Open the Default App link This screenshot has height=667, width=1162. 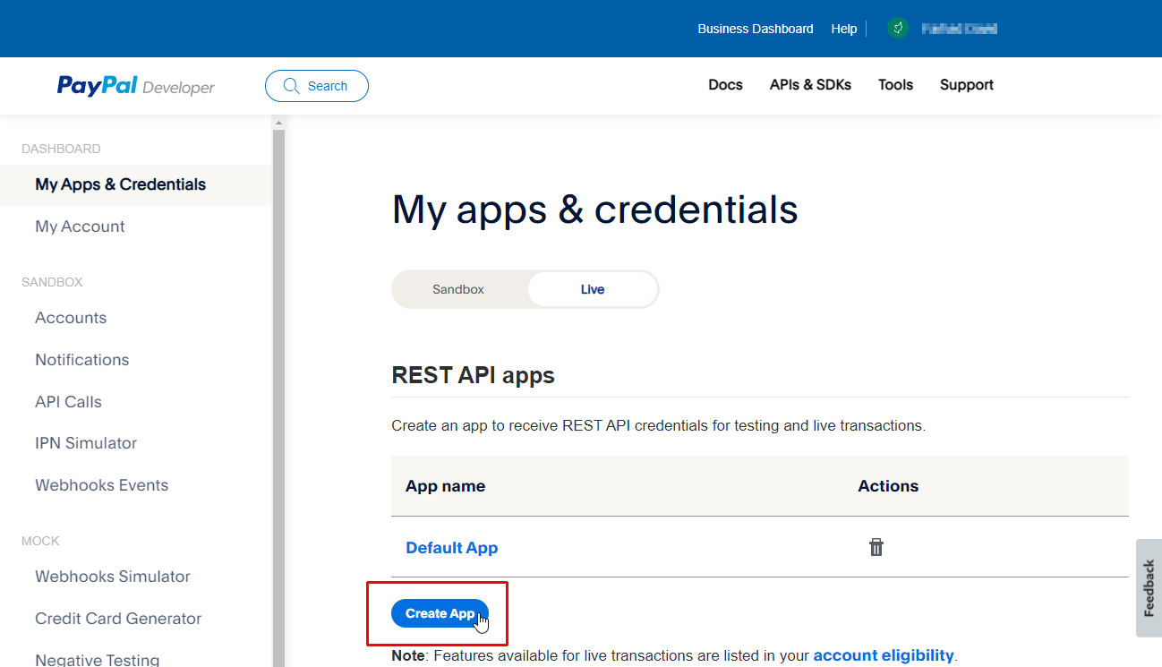[x=452, y=548]
